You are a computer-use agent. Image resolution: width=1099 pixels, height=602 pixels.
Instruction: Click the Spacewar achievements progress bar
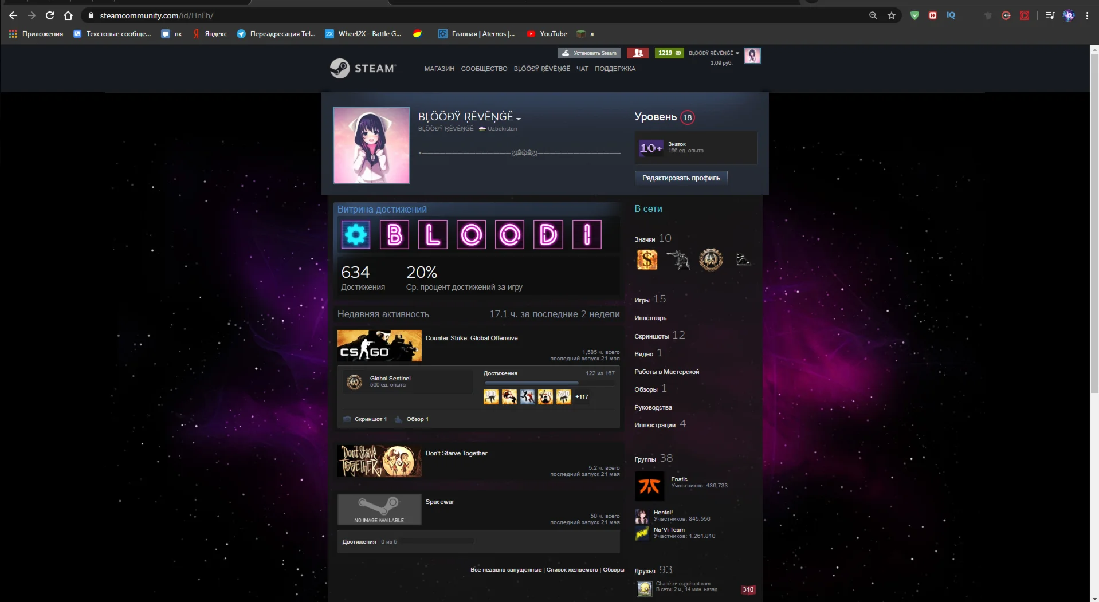click(x=436, y=541)
